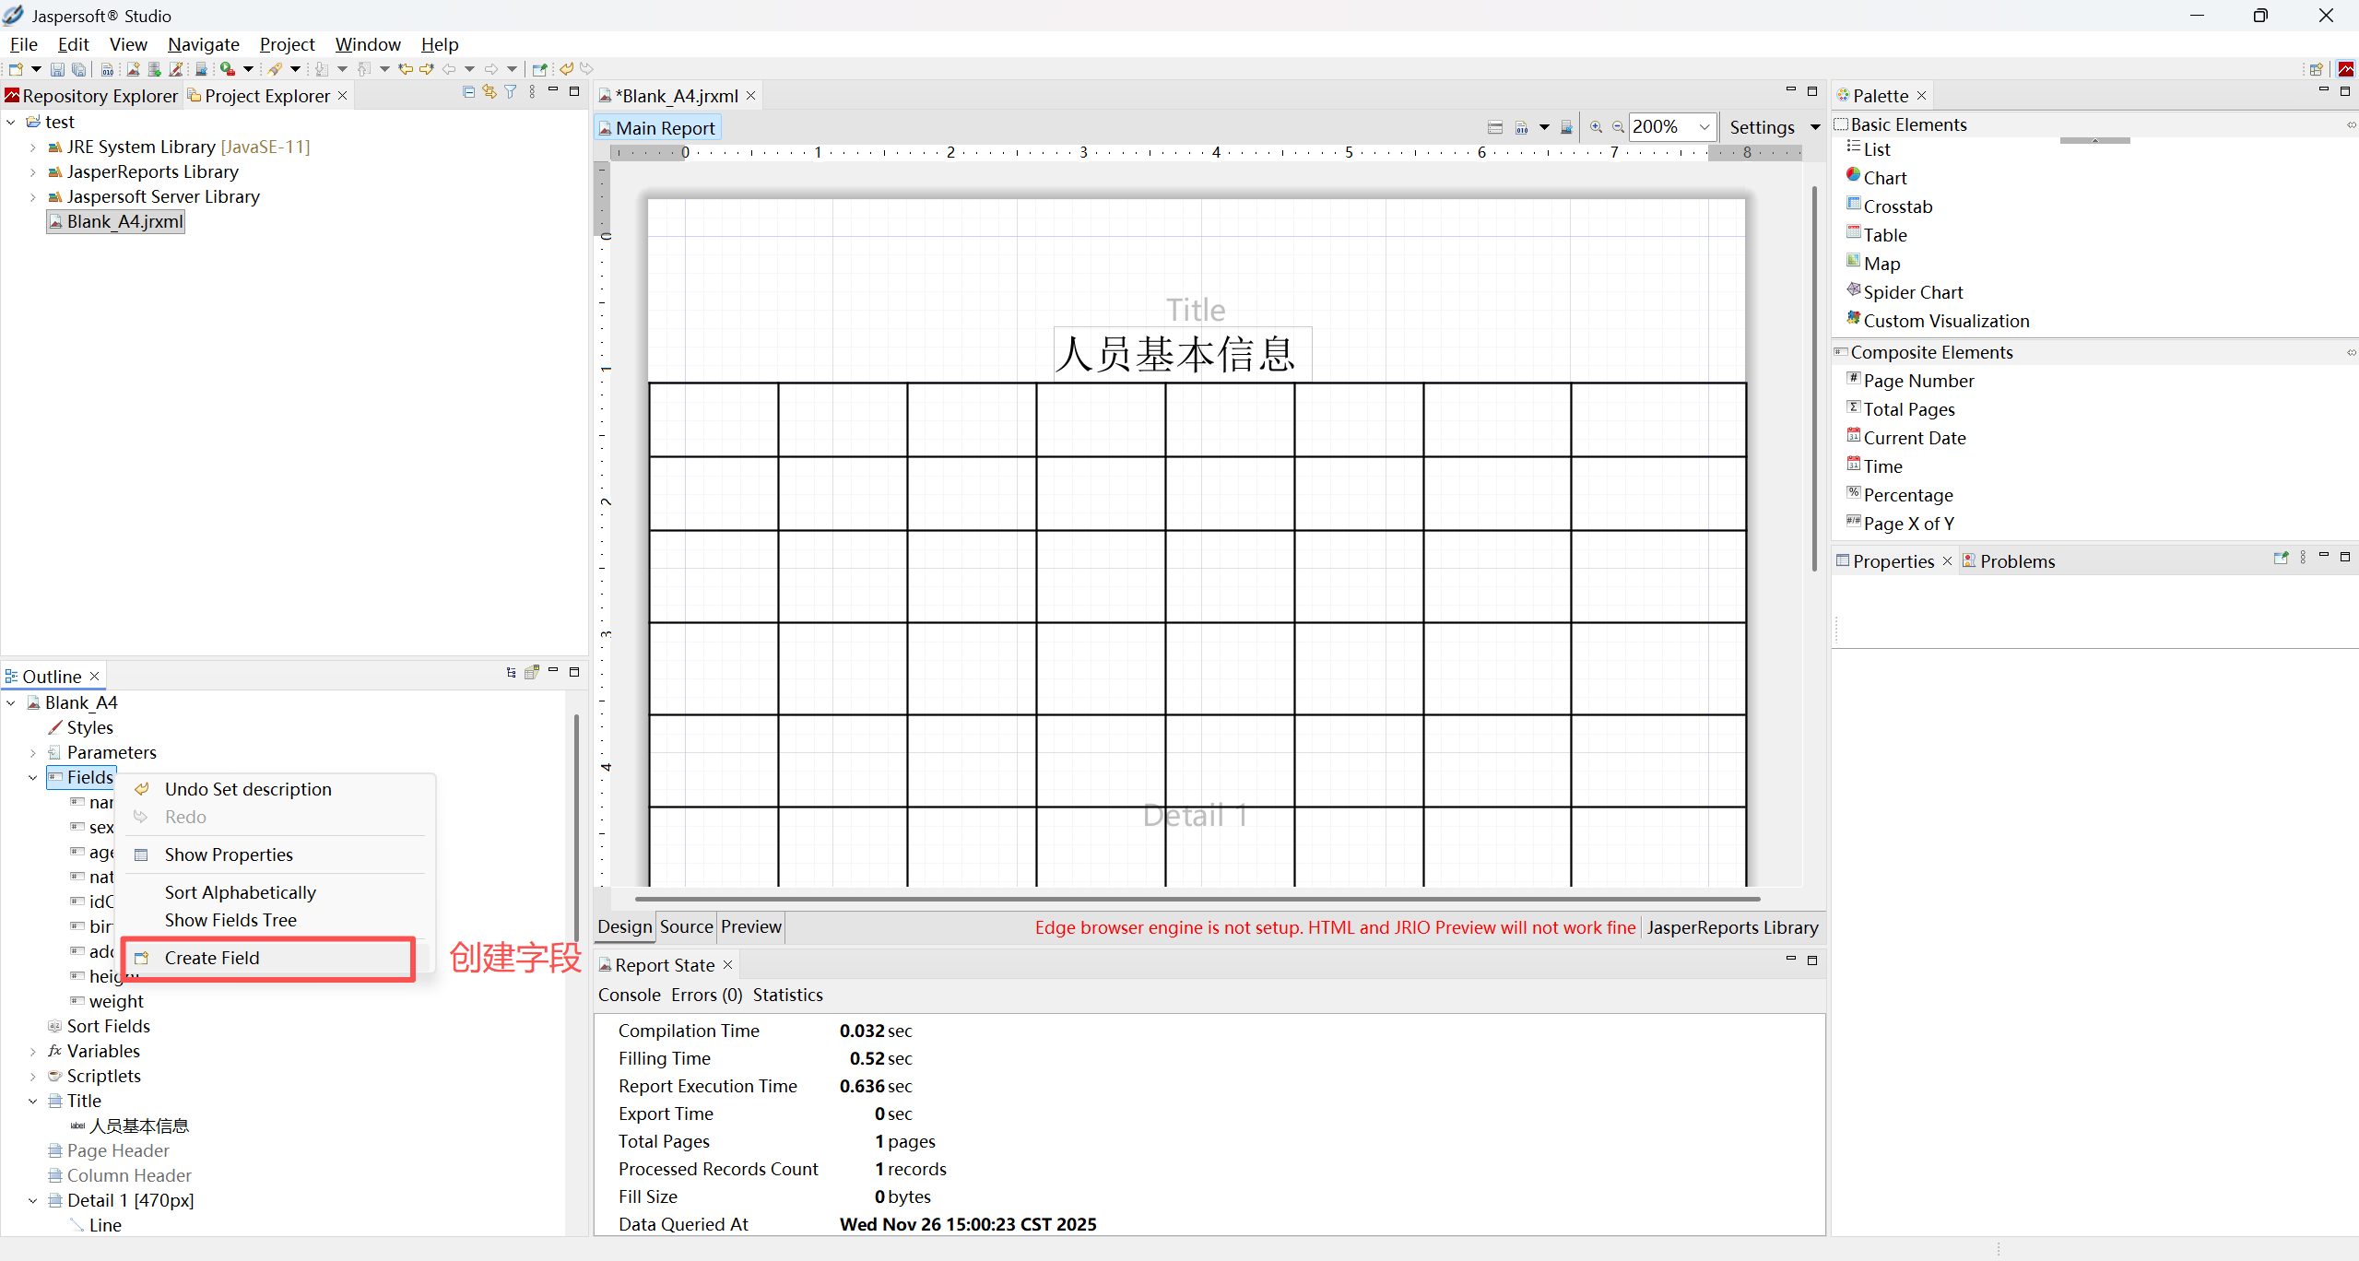Collapse the Basic Elements palette drawer
This screenshot has height=1261, width=2359.
click(1908, 124)
